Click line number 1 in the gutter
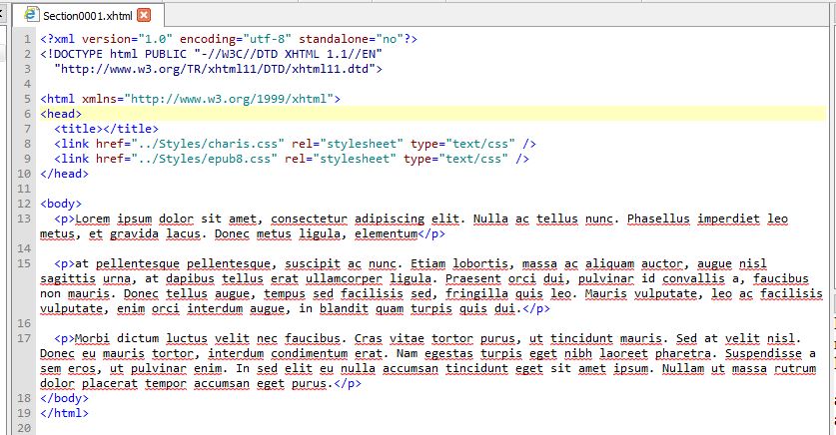The height and width of the screenshot is (435, 836). 27,39
